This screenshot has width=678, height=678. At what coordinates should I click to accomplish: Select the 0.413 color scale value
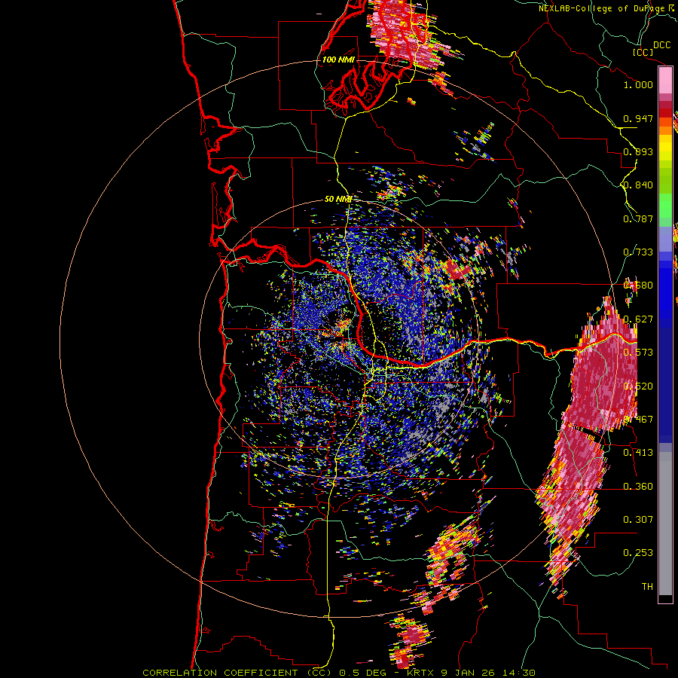[638, 453]
